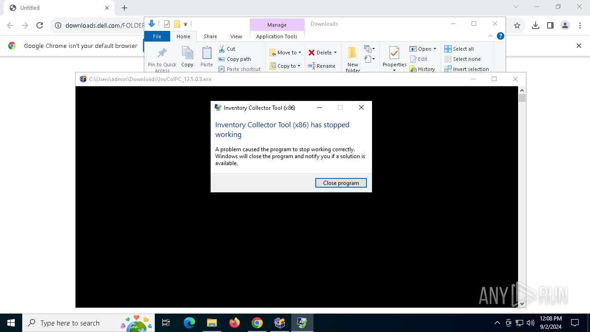
Task: Reload the Chrome page
Action: pos(40,25)
